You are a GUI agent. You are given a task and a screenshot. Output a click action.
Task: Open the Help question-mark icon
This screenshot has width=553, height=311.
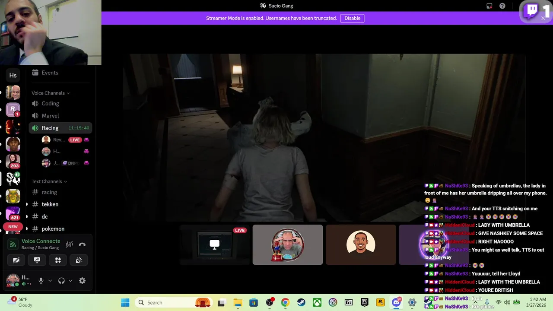pyautogui.click(x=502, y=6)
